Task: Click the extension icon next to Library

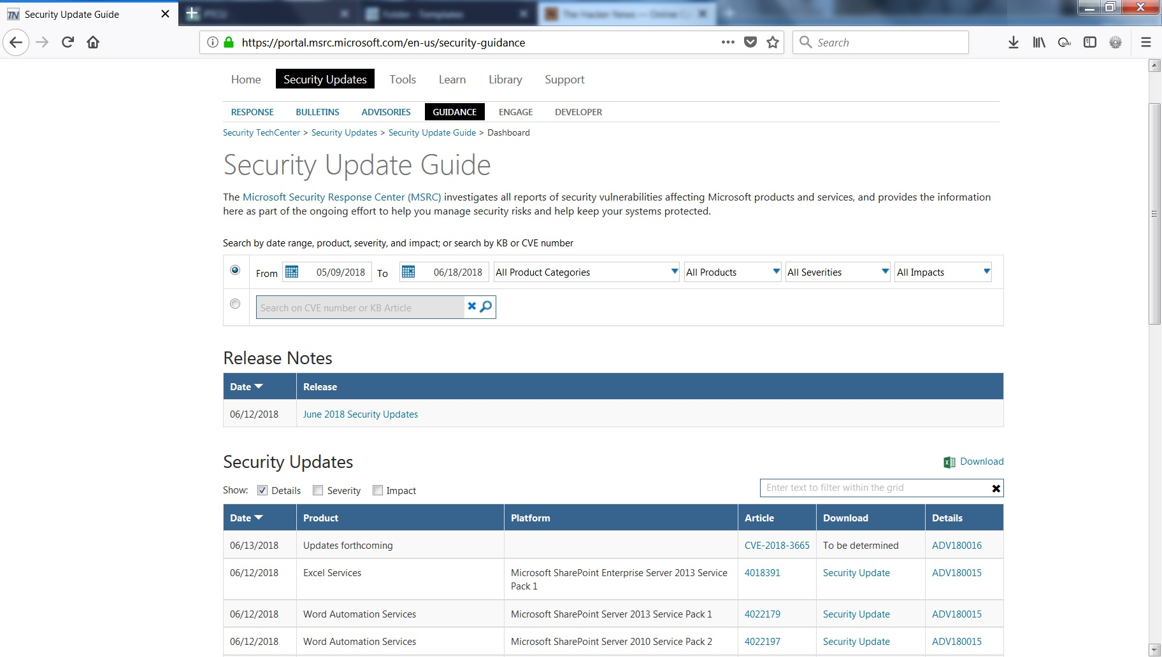Action: pos(1065,43)
